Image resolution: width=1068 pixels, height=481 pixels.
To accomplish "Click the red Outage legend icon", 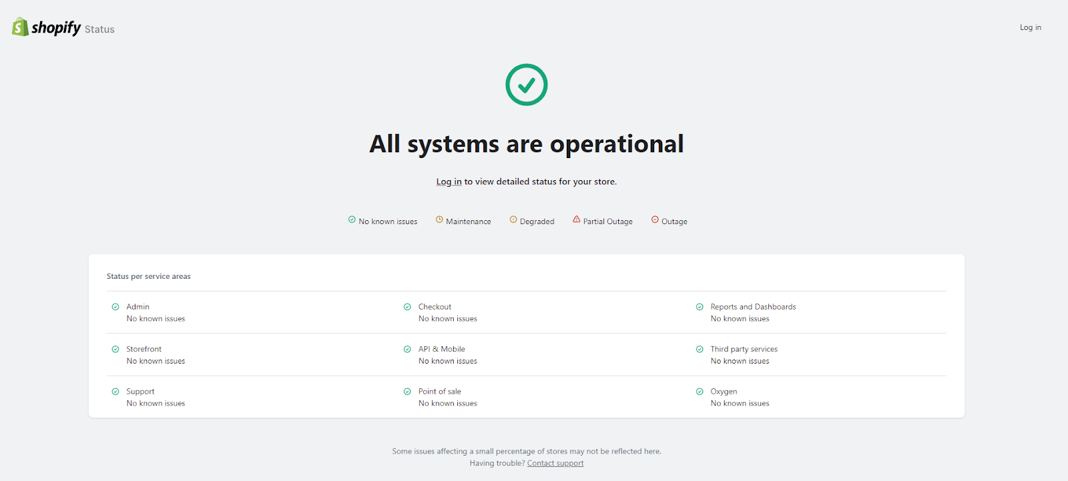I will pos(655,219).
